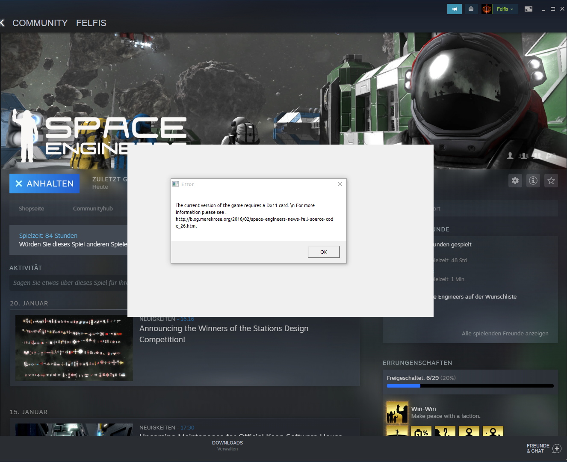Click the Win-Win achievement icon
567x462 pixels.
397,412
